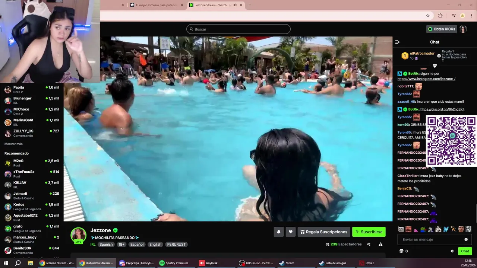Mute the Jezzone Stream tab audio

235,5
